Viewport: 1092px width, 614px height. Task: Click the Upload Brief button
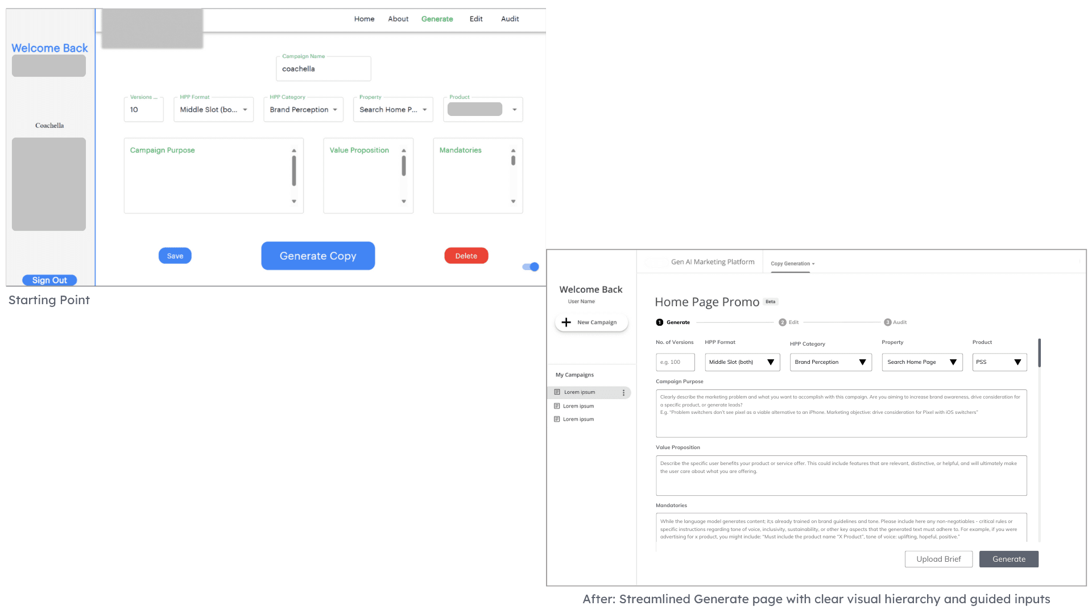[938, 559]
